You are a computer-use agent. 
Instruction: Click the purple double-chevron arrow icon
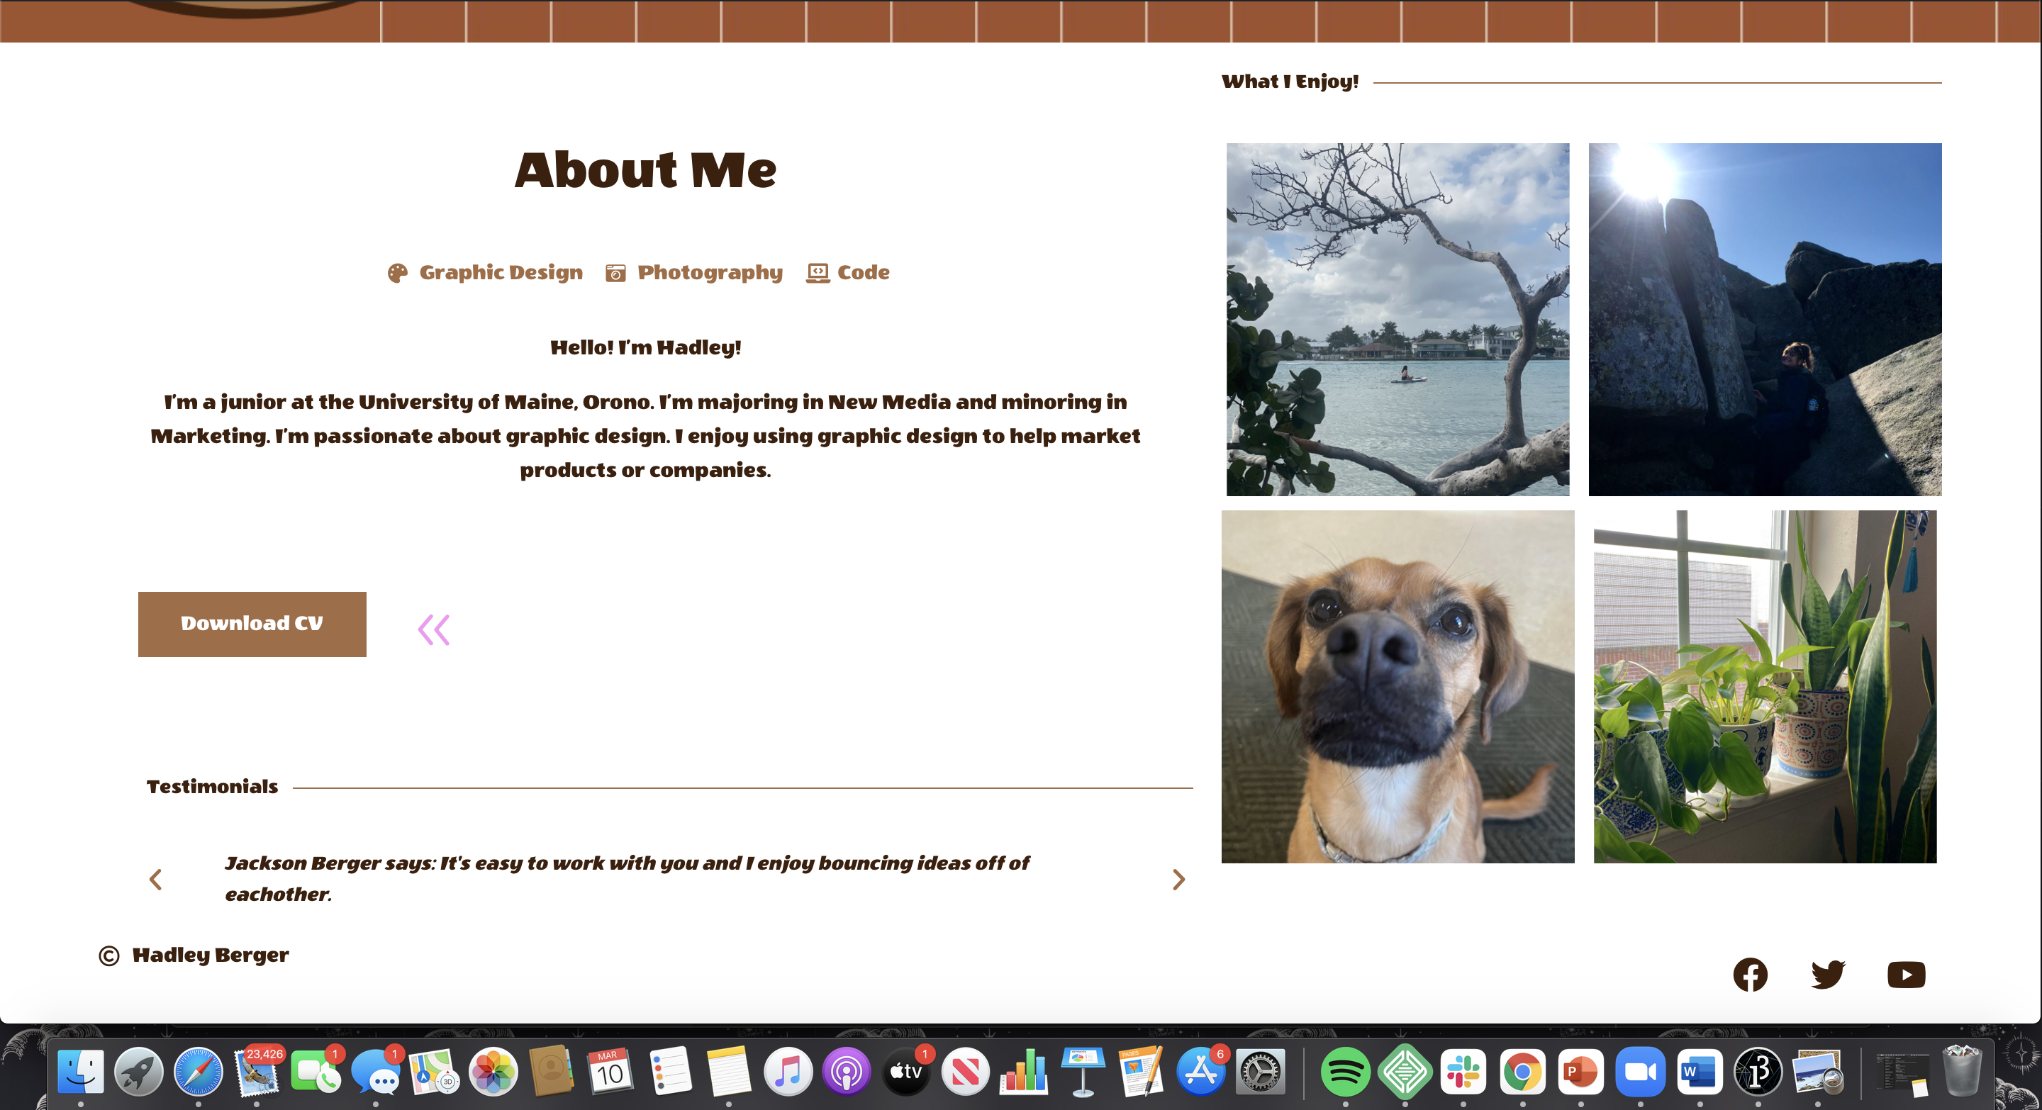click(x=434, y=630)
